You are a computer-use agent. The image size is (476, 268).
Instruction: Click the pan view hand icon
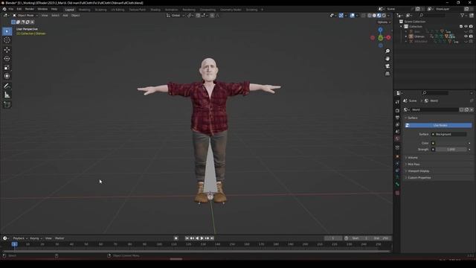pyautogui.click(x=387, y=59)
